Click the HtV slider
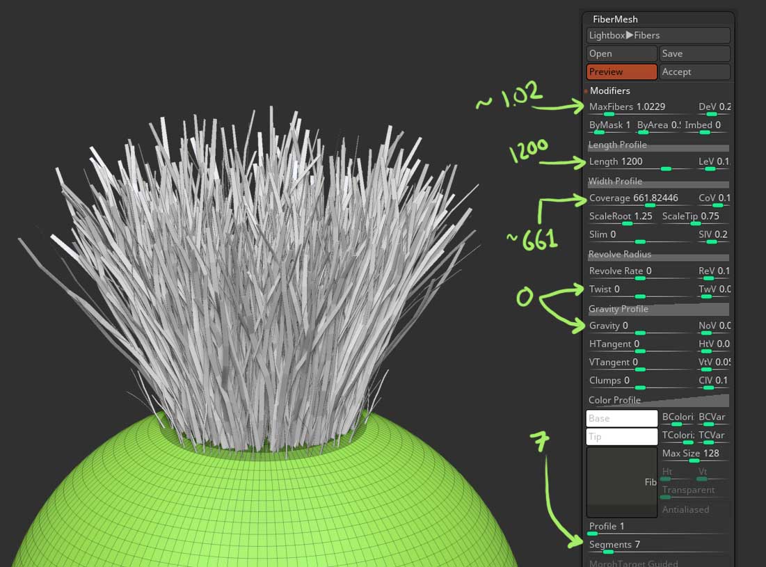 [x=714, y=346]
